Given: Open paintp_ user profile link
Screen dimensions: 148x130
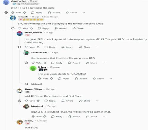Looking at the screenshot, I should 29,121.
